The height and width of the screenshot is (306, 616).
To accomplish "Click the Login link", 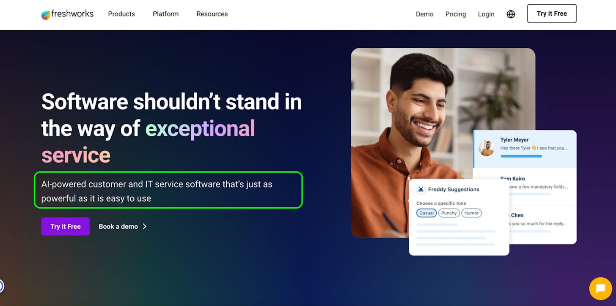I will pyautogui.click(x=486, y=14).
